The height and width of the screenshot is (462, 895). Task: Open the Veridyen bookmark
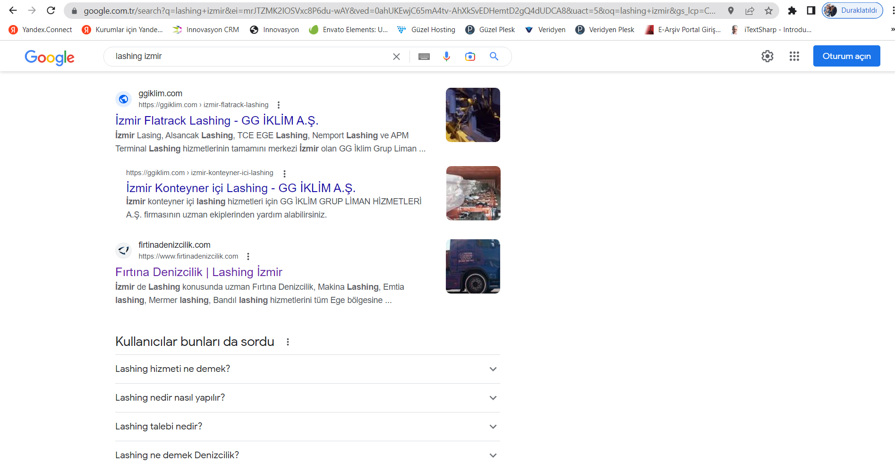(545, 30)
